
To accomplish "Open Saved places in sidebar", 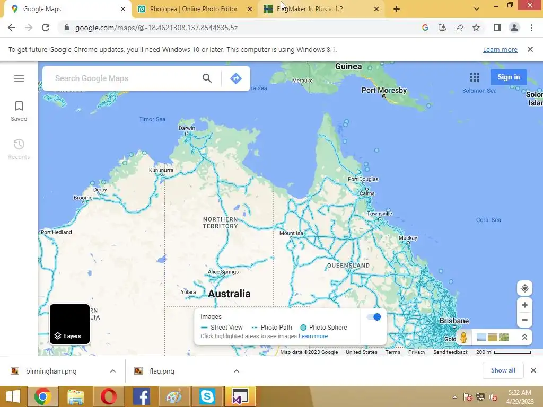I will [19, 111].
